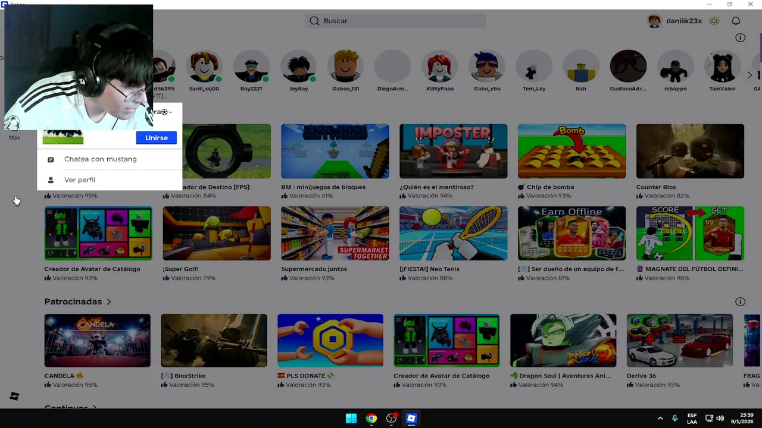Click the Buscar search field
The image size is (762, 428).
tap(395, 21)
